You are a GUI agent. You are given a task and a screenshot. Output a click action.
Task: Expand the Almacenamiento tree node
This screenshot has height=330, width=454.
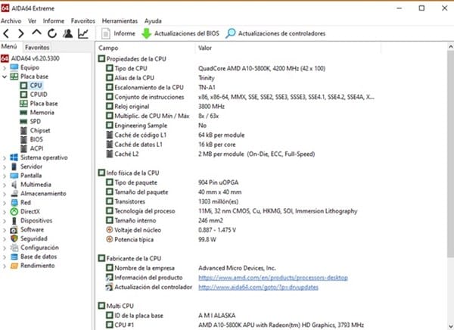pos(5,194)
